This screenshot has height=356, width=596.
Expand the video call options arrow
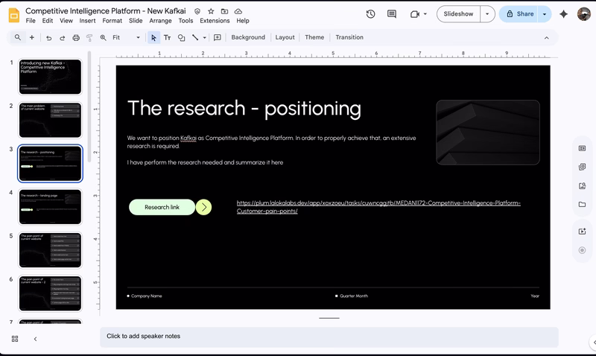425,14
